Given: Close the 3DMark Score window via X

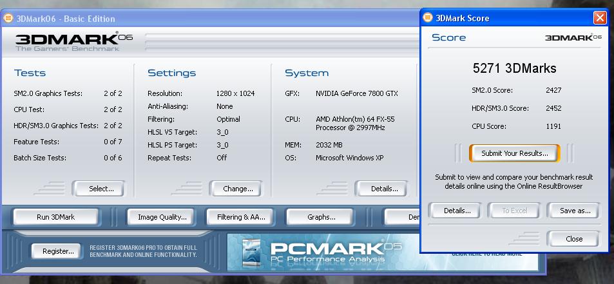Looking at the screenshot, I should (600, 18).
